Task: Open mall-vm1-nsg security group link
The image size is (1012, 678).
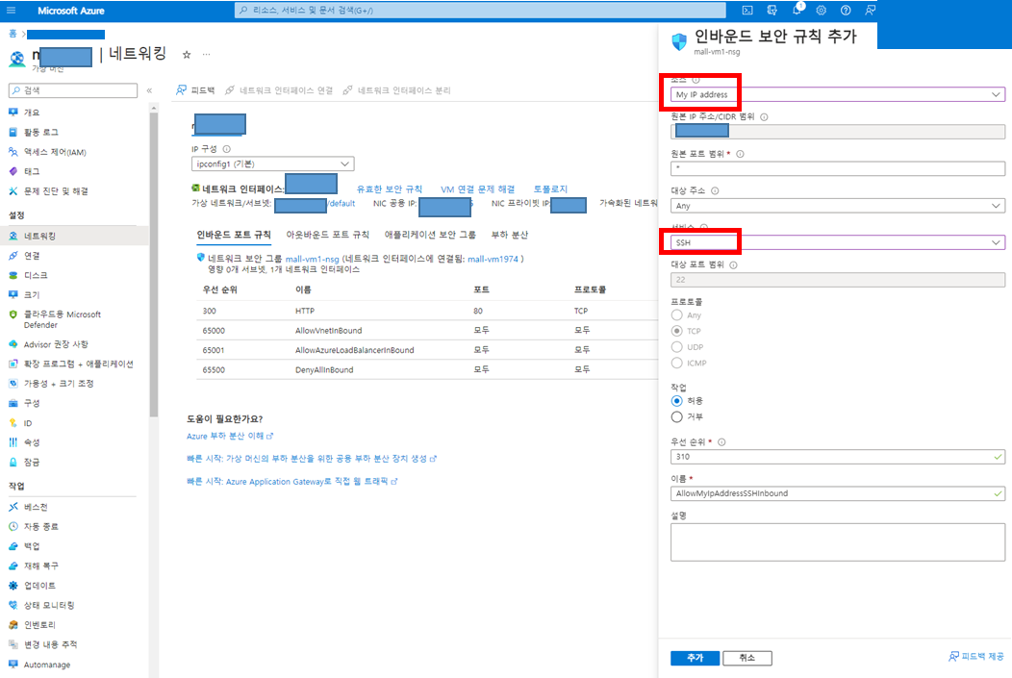Action: (313, 259)
